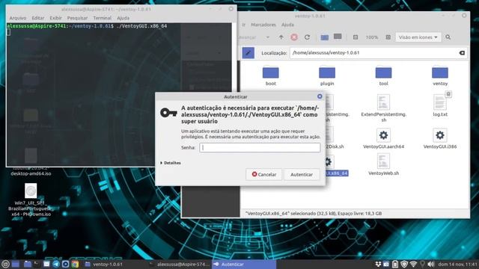Click the Senha password input field
This screenshot has height=269, width=479.
tap(260, 148)
